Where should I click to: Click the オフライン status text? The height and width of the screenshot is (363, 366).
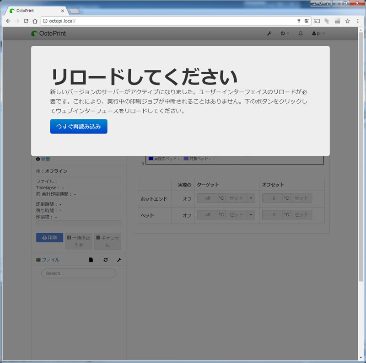(x=56, y=171)
